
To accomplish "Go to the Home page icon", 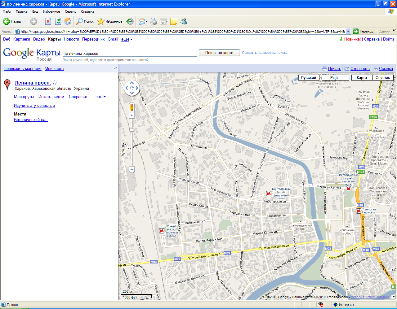I will click(x=68, y=21).
